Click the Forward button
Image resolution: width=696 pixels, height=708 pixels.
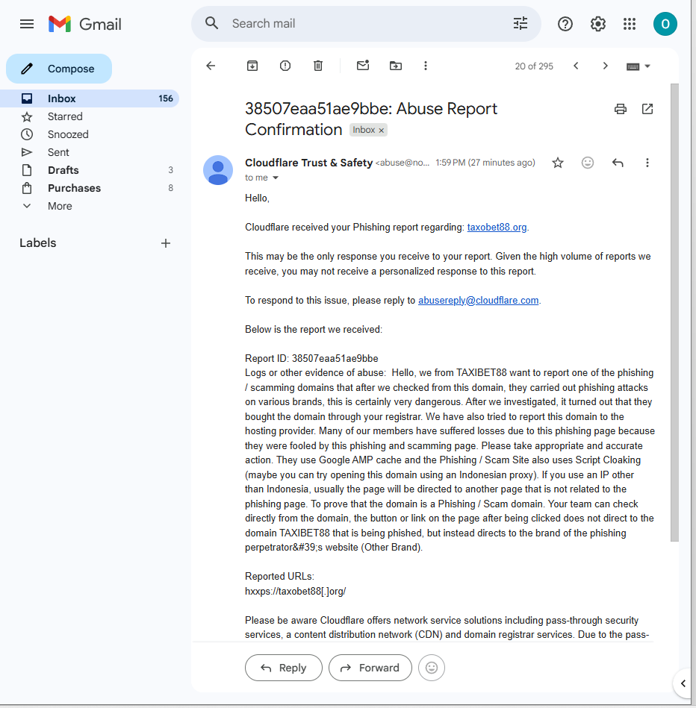[x=370, y=668]
